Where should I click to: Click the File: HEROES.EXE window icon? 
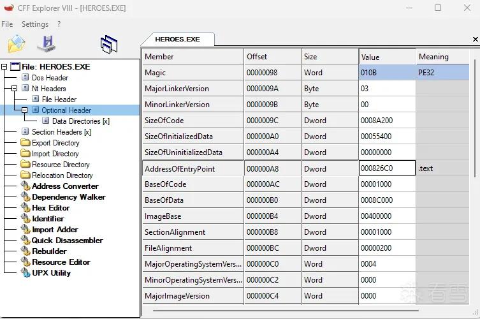tap(15, 66)
